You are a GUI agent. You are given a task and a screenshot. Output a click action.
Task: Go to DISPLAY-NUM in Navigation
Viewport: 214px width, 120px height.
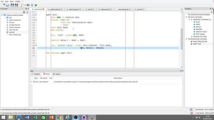(x=201, y=32)
